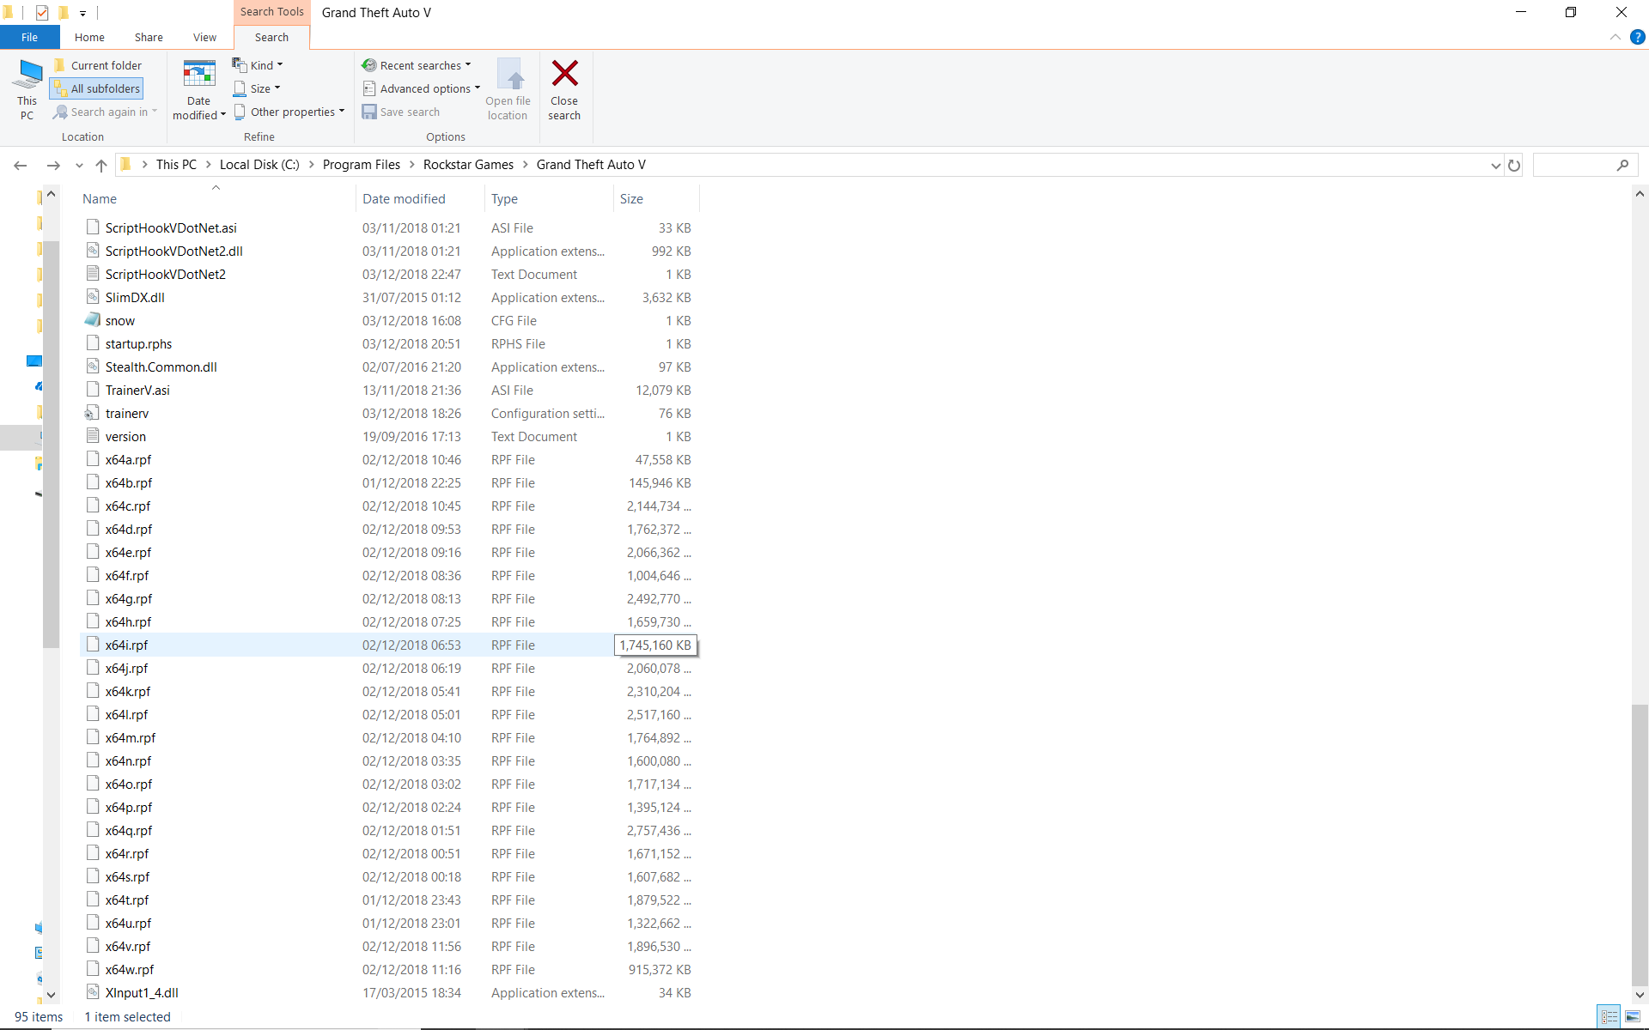1649x1030 pixels.
Task: Select Current folder search scope
Action: pyautogui.click(x=97, y=65)
